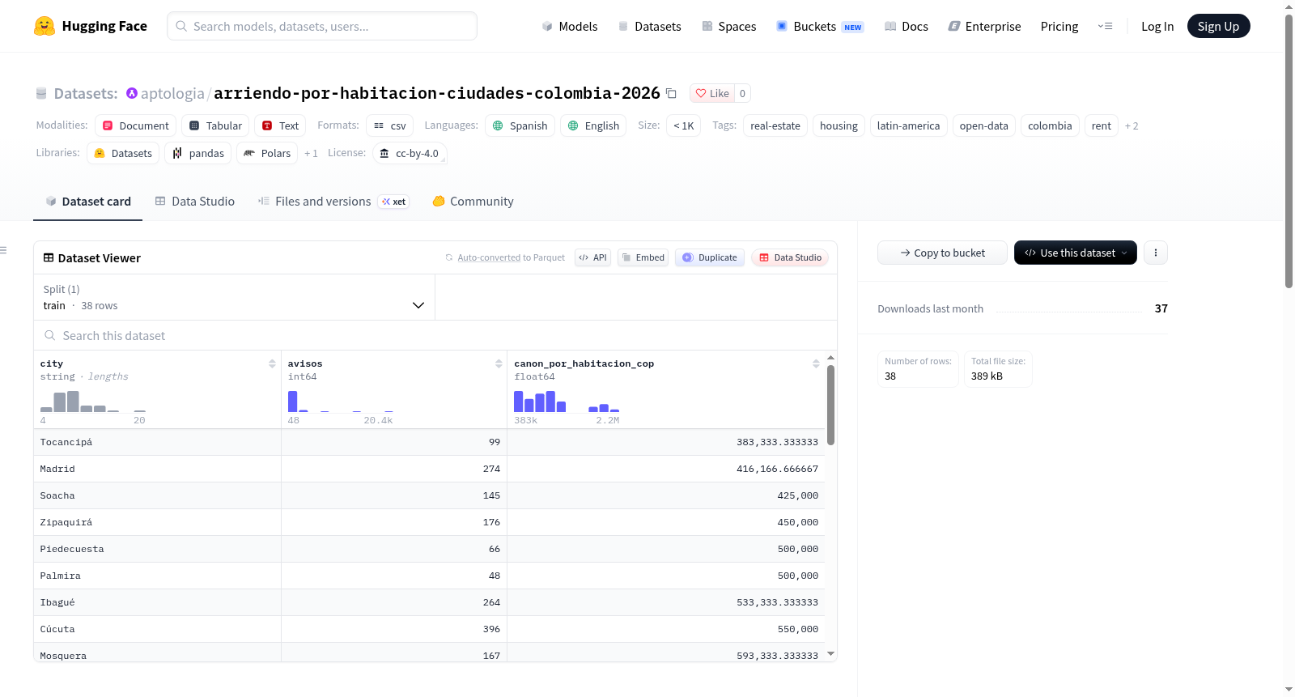
Task: Click the API code button
Action: [x=592, y=257]
